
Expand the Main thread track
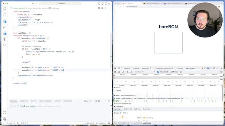[115, 96]
